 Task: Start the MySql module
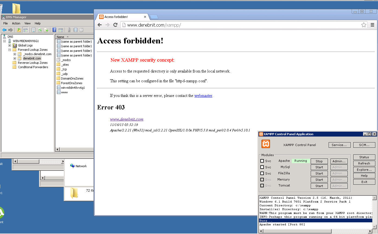click(319, 167)
